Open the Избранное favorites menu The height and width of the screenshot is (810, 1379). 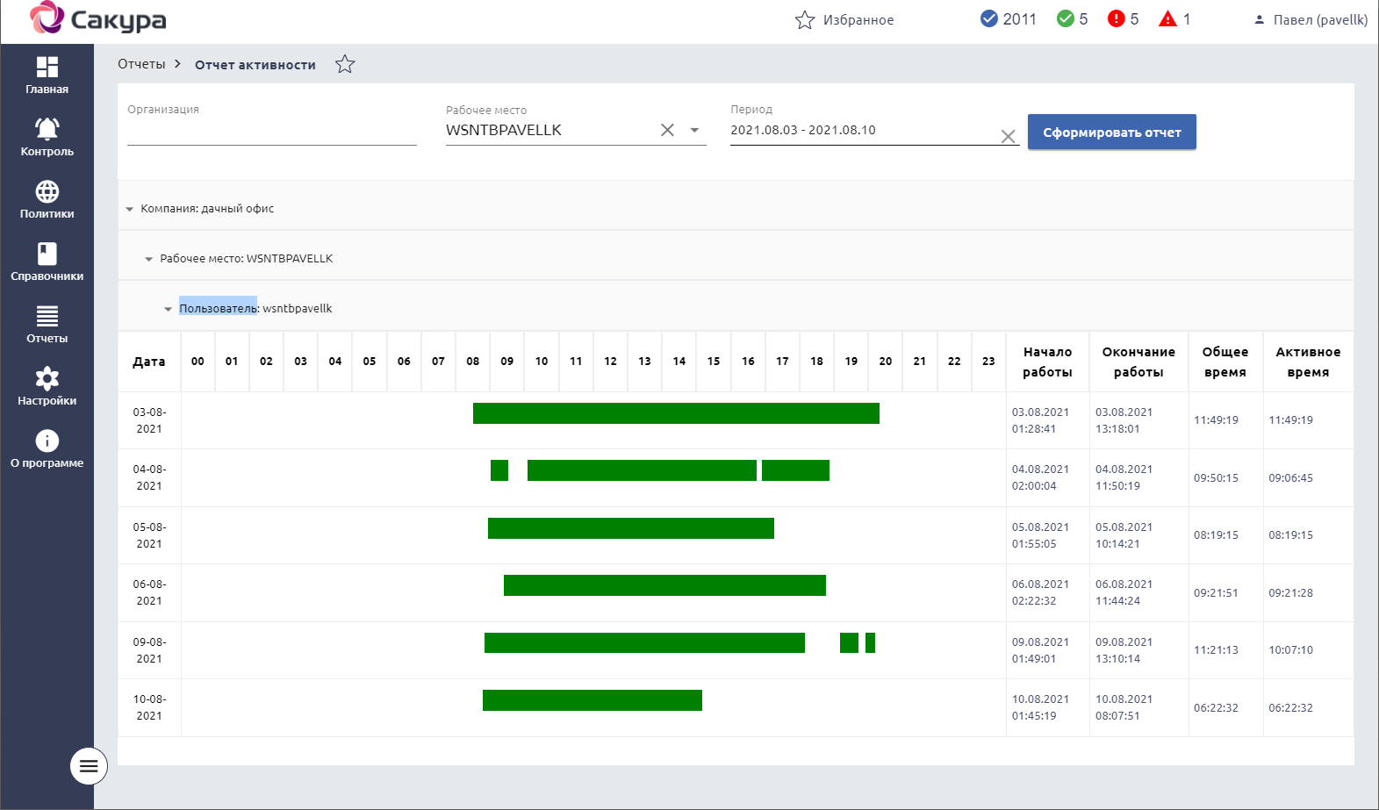[844, 20]
